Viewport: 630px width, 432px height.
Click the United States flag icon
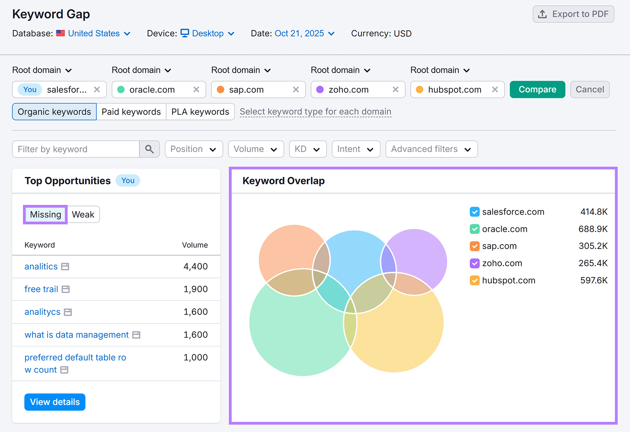[x=60, y=33]
